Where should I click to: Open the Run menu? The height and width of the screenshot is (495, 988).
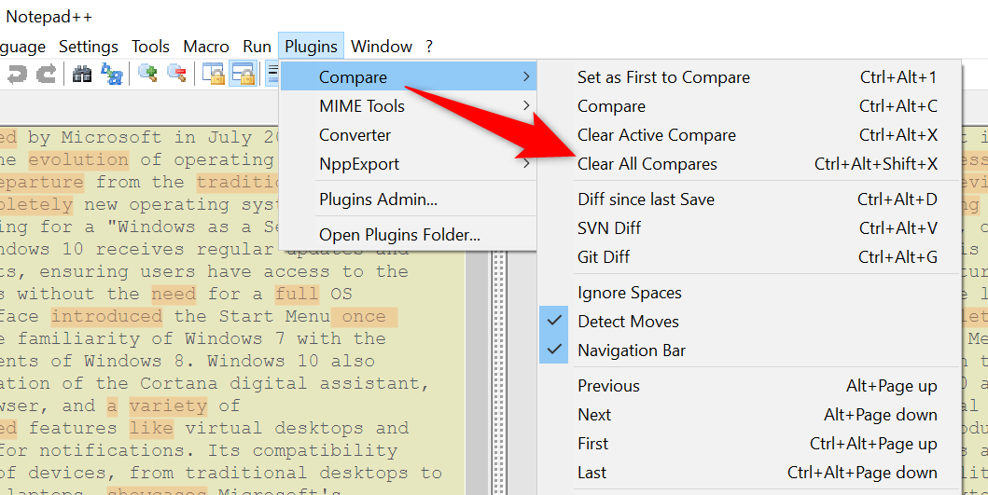(x=257, y=47)
